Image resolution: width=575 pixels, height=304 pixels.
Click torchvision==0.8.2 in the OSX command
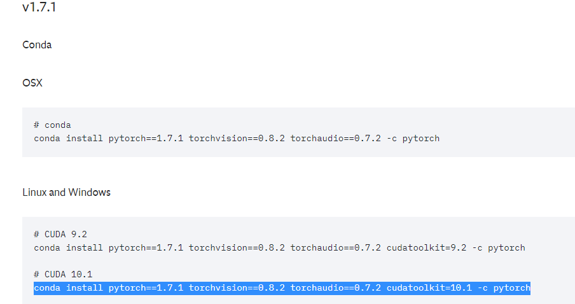coord(237,138)
